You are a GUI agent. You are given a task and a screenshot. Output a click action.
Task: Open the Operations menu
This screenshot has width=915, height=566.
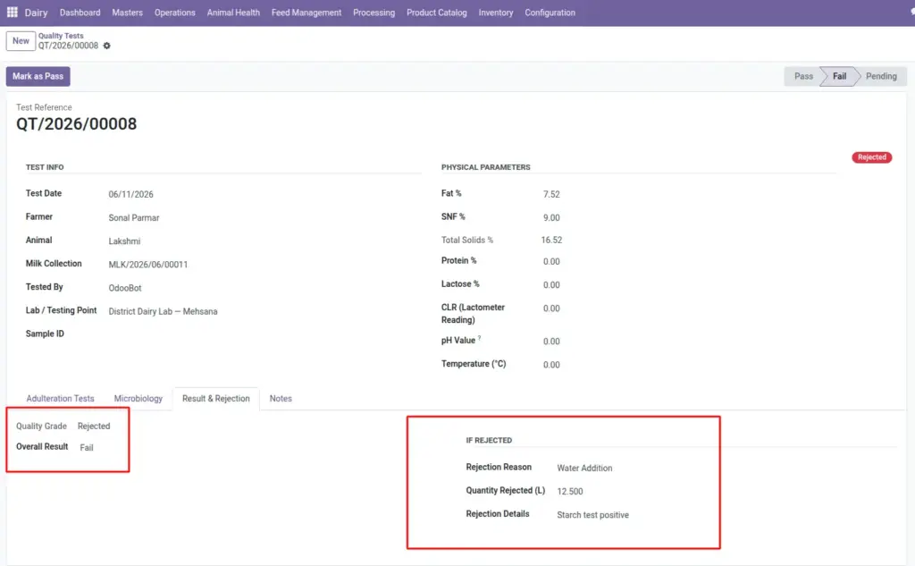(174, 13)
